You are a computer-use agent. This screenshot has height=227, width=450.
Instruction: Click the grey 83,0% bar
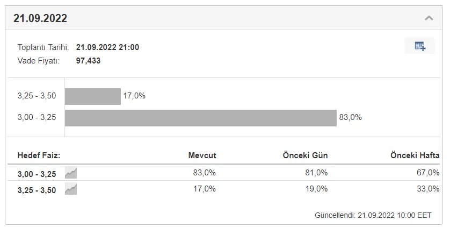click(200, 118)
